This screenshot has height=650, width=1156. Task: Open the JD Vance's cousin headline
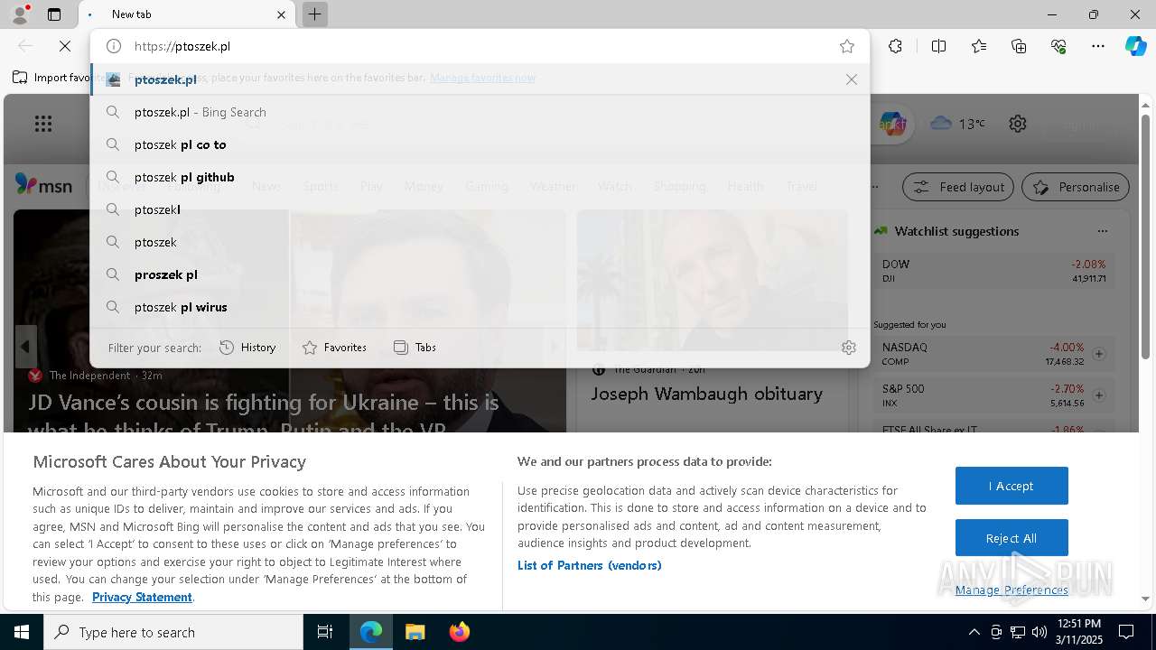coord(264,414)
